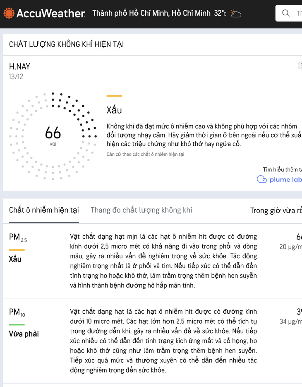Viewport: 302px width, 387px height.
Task: Switch to Chất ô nhiễm hiện tại tab
Action: pyautogui.click(x=44, y=210)
